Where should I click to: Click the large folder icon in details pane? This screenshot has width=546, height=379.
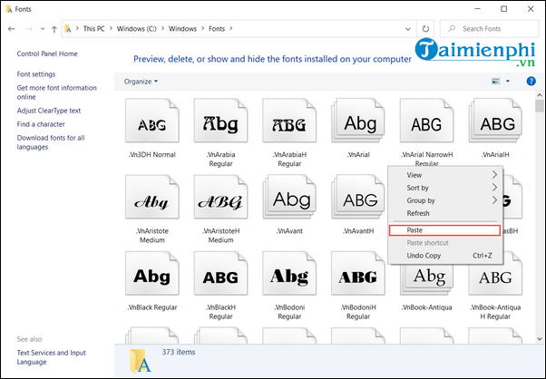coord(141,361)
